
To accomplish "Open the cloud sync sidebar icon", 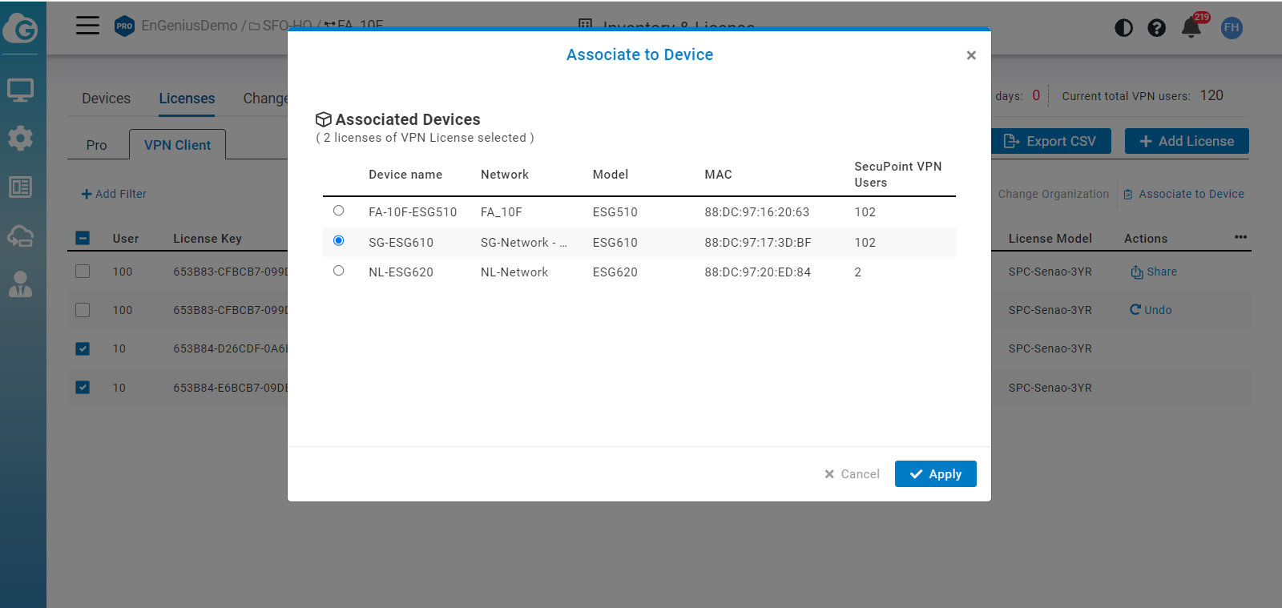I will [20, 236].
